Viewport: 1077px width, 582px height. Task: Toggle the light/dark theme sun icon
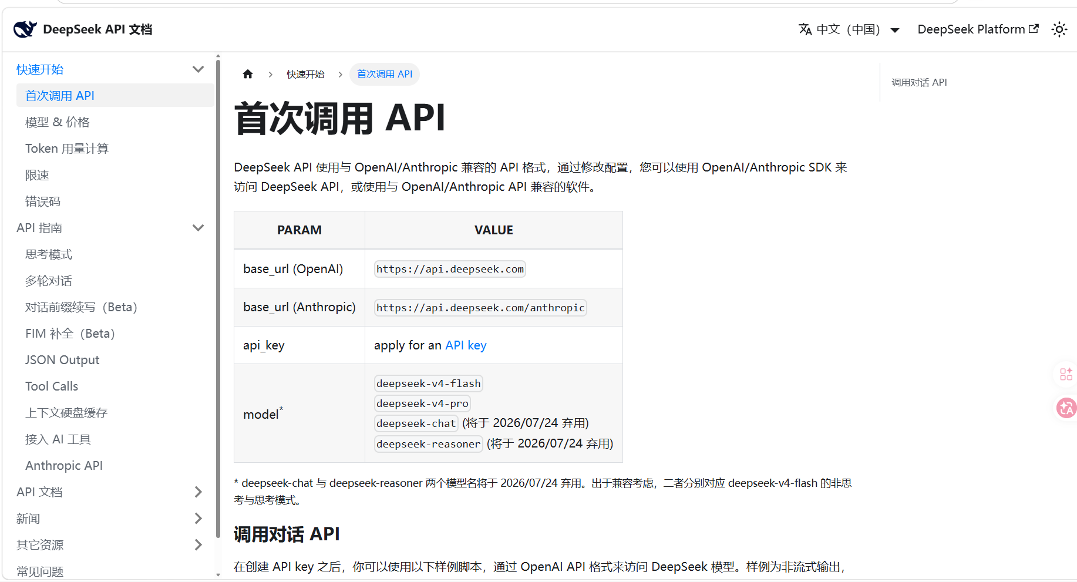click(1059, 29)
